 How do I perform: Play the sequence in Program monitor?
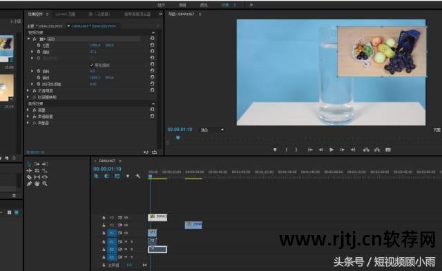click(x=331, y=150)
